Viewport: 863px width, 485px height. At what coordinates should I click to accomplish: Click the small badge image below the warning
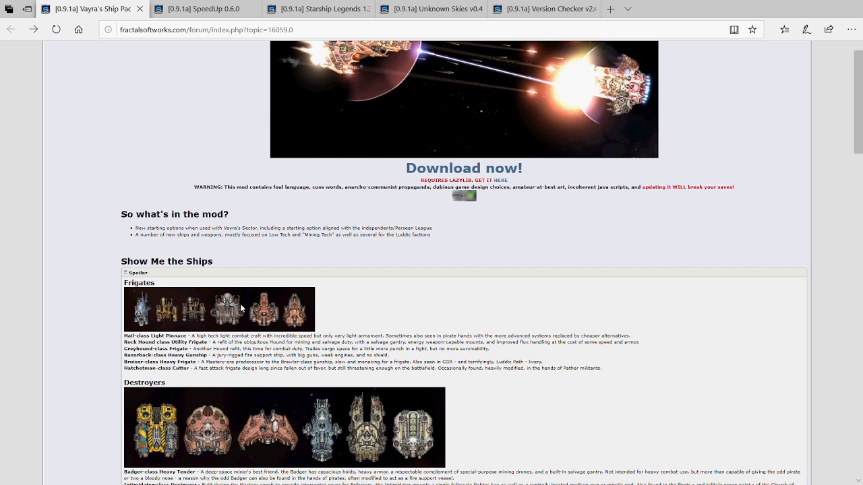[464, 195]
